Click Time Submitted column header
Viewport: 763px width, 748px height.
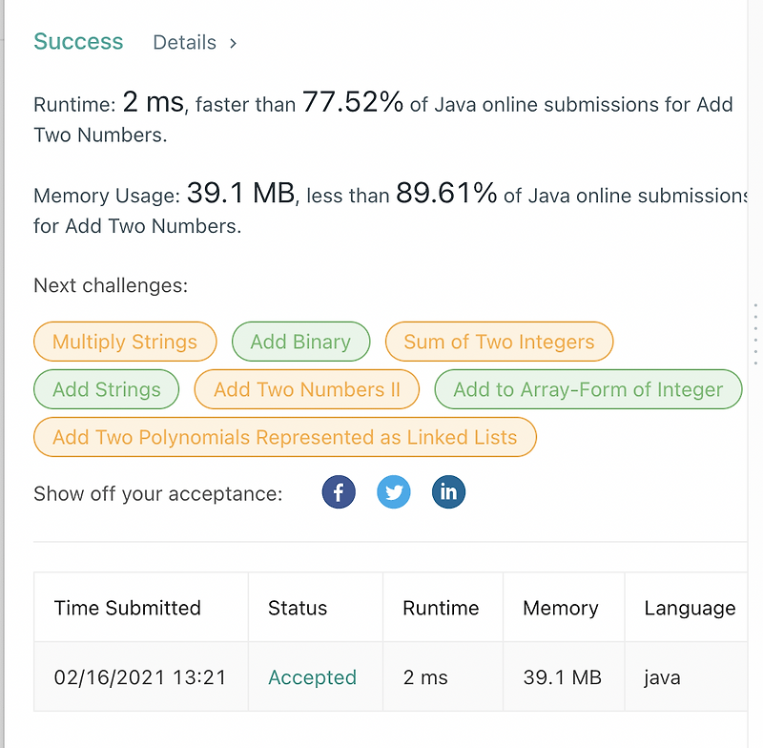[128, 608]
